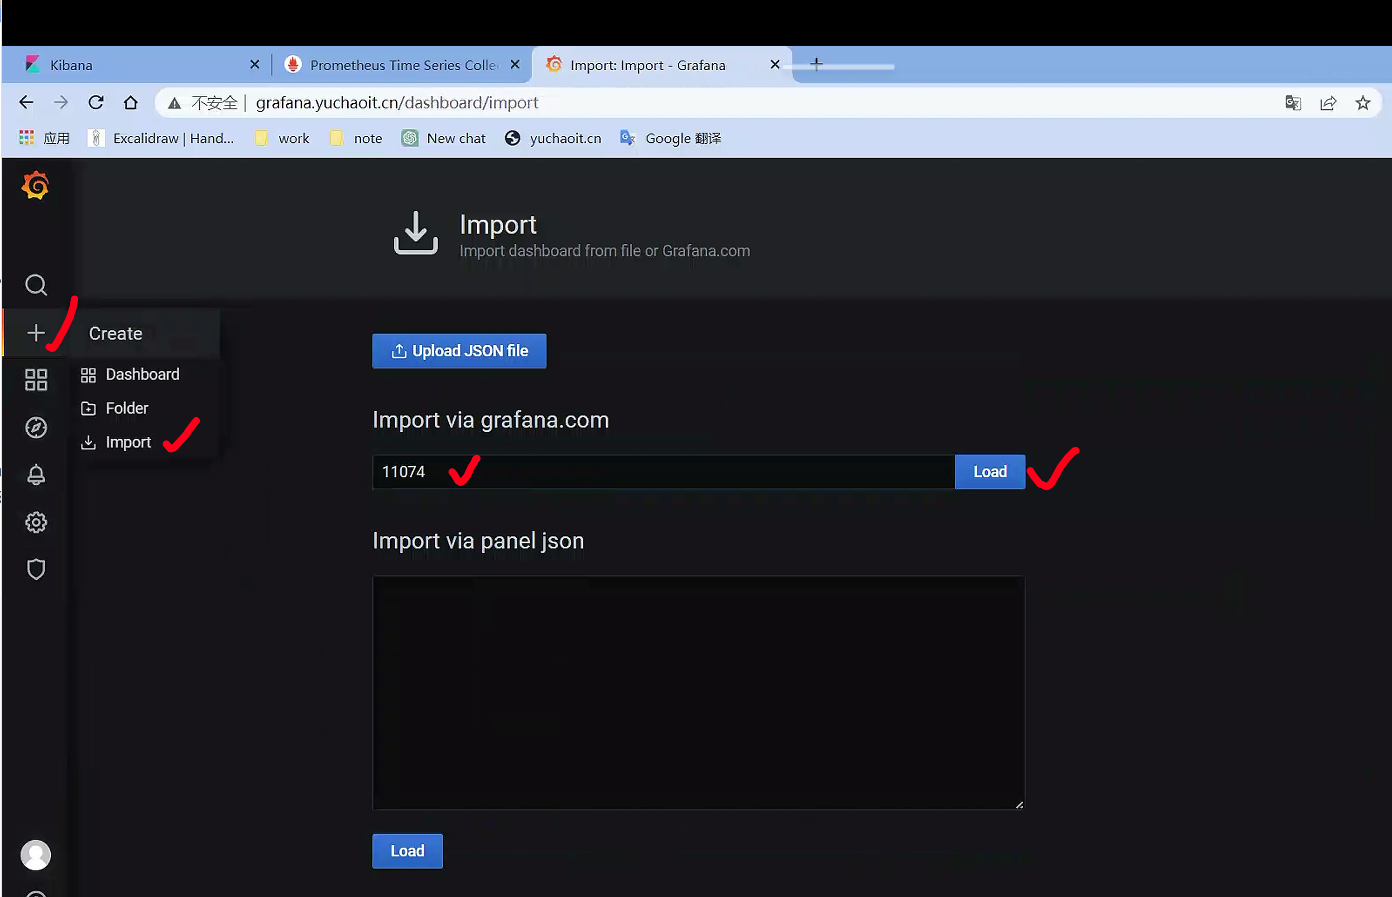The image size is (1392, 897).
Task: Click the Create plus icon
Action: click(36, 332)
